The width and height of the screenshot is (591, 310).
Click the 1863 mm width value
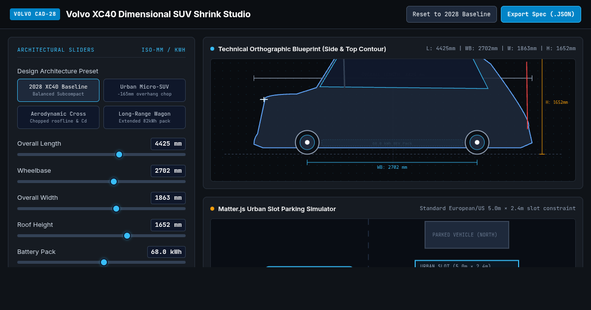point(168,198)
